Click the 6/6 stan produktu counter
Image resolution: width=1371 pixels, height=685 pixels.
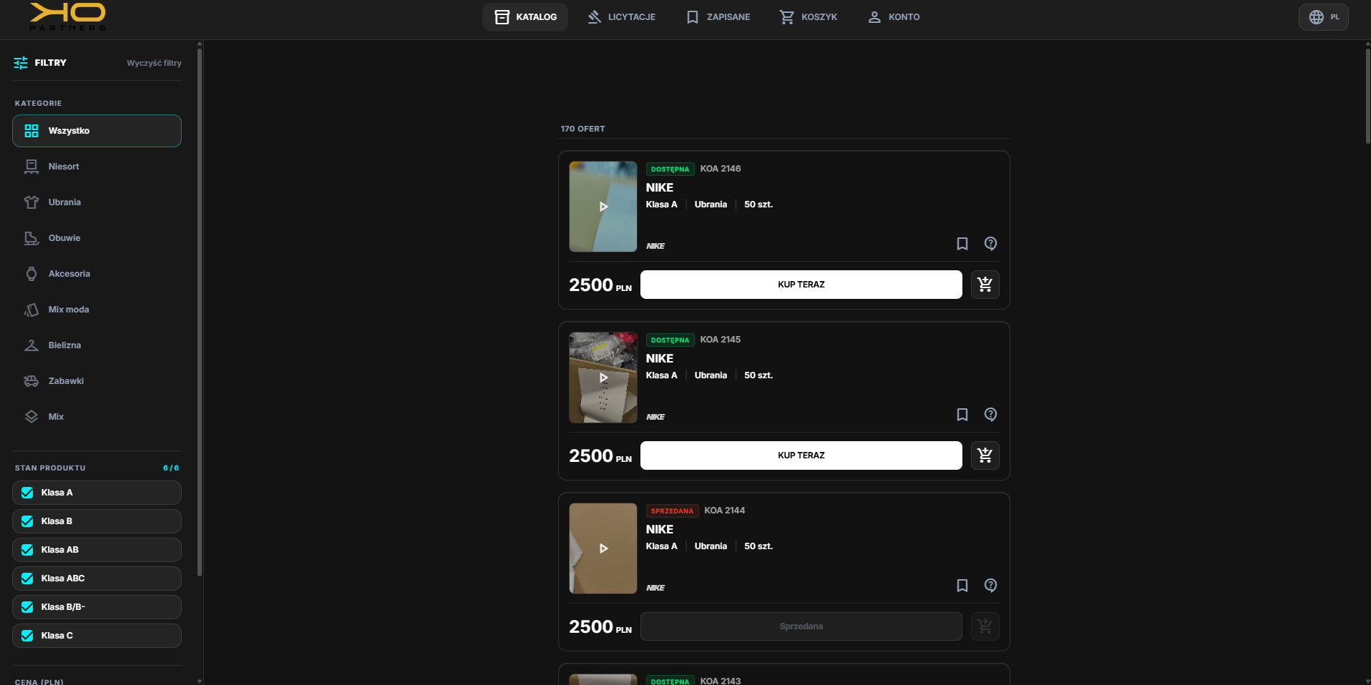click(x=171, y=468)
